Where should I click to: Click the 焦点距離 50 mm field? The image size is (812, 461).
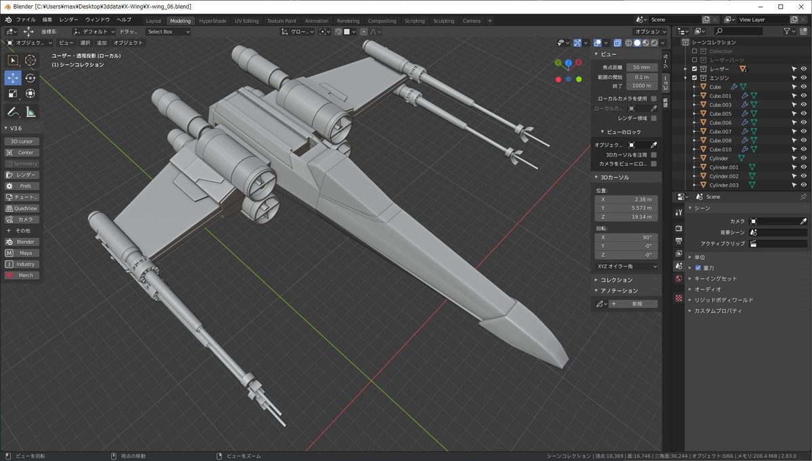click(641, 68)
